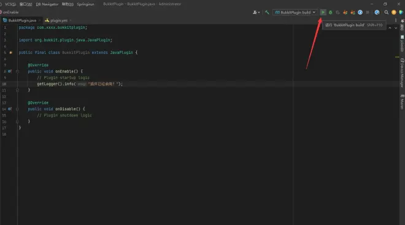Open Search Everywhere magnifier icon

point(386,12)
